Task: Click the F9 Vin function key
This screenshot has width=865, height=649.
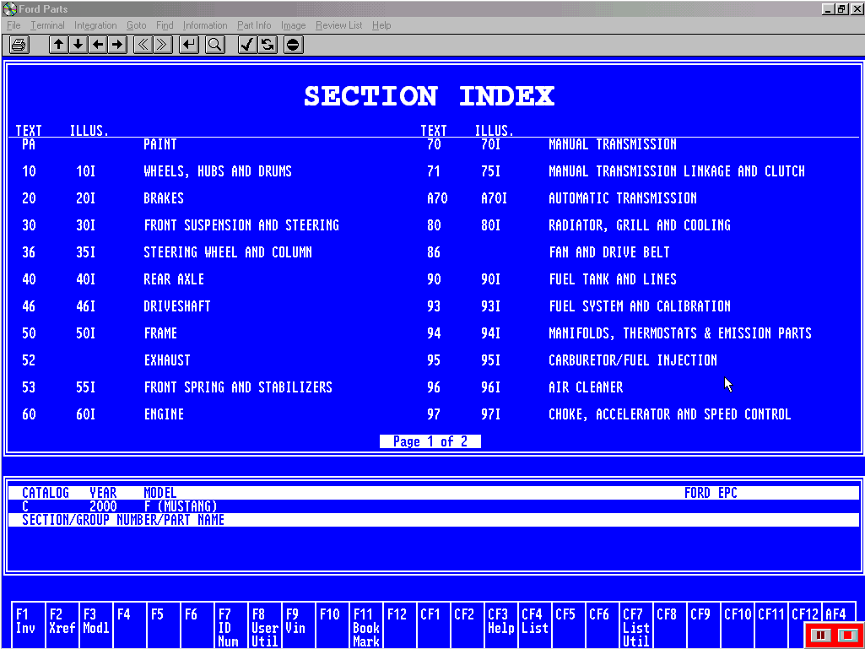Action: tap(298, 625)
